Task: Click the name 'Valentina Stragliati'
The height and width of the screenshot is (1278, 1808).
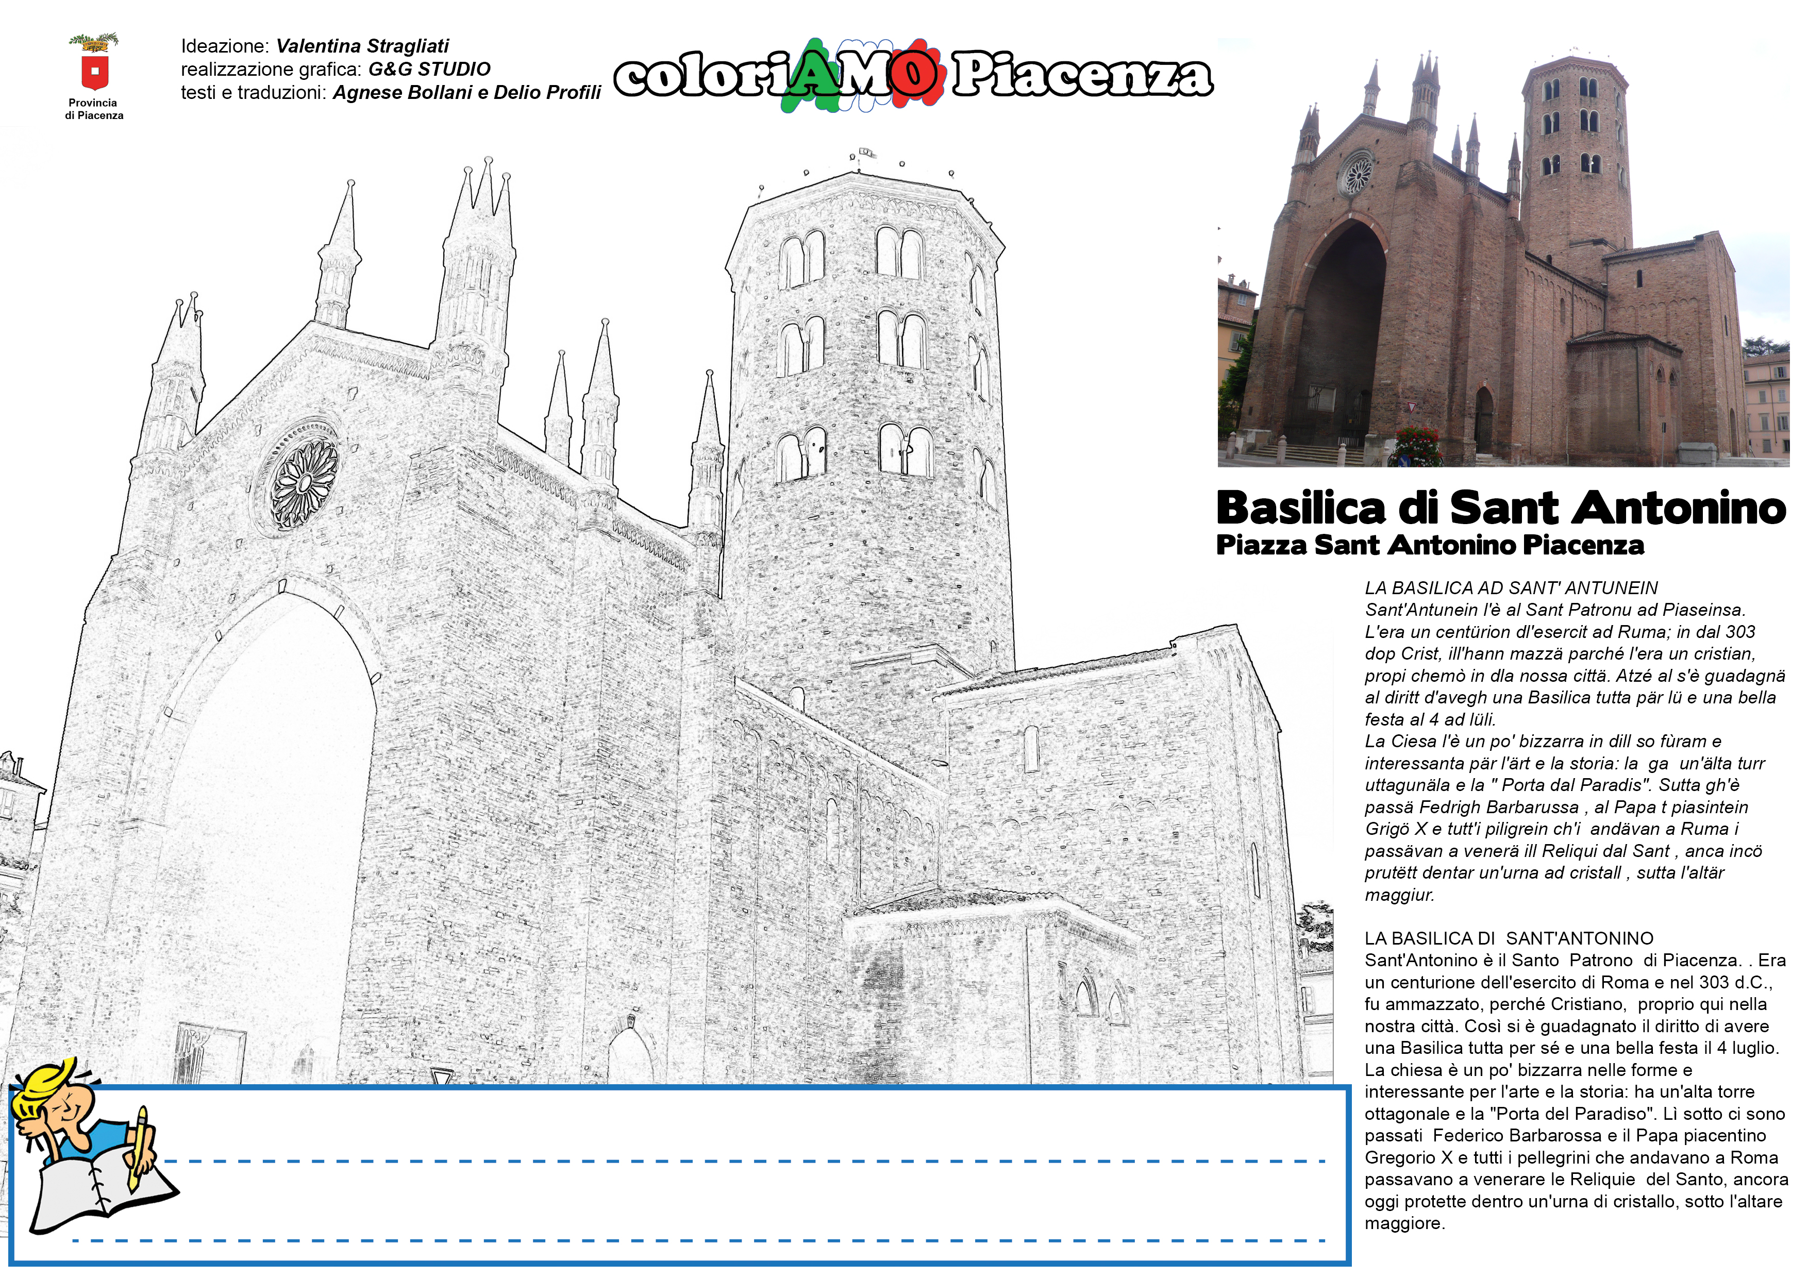Action: click(363, 46)
